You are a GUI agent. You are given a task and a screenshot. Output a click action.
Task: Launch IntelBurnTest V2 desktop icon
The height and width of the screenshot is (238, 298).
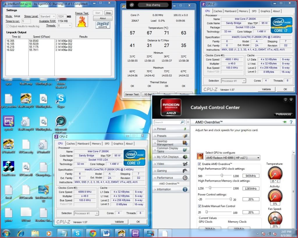pos(43,194)
